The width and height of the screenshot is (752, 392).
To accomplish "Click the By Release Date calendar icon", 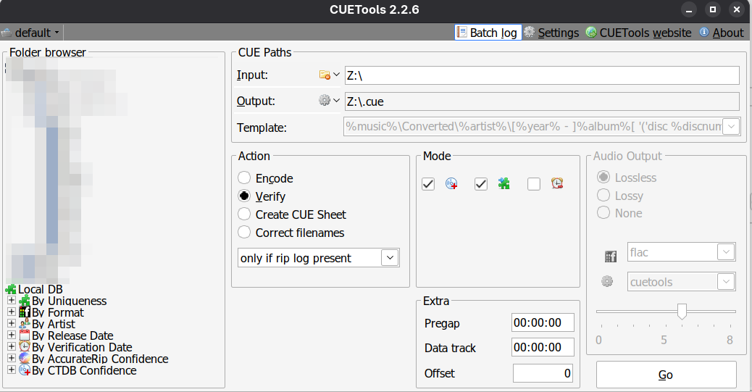I will click(25, 335).
